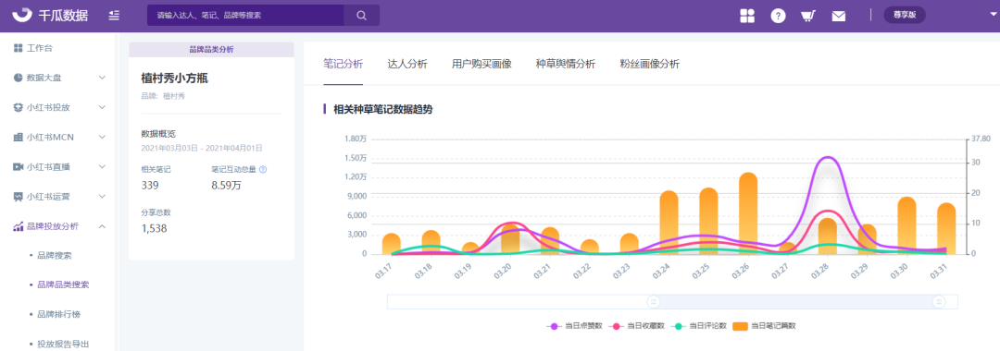Focus the search input field
Screen dimensions: 1000x351
(x=245, y=16)
